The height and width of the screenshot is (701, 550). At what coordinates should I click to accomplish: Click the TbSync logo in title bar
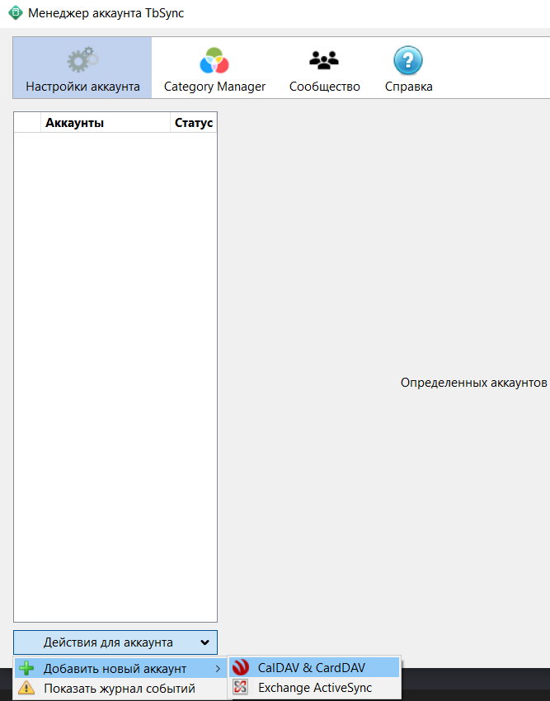point(15,14)
